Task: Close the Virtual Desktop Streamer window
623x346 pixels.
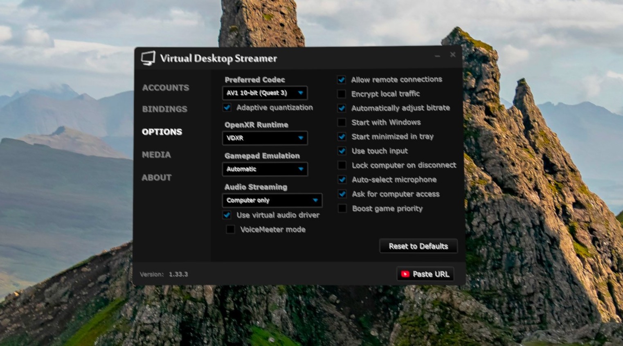Action: (x=453, y=54)
